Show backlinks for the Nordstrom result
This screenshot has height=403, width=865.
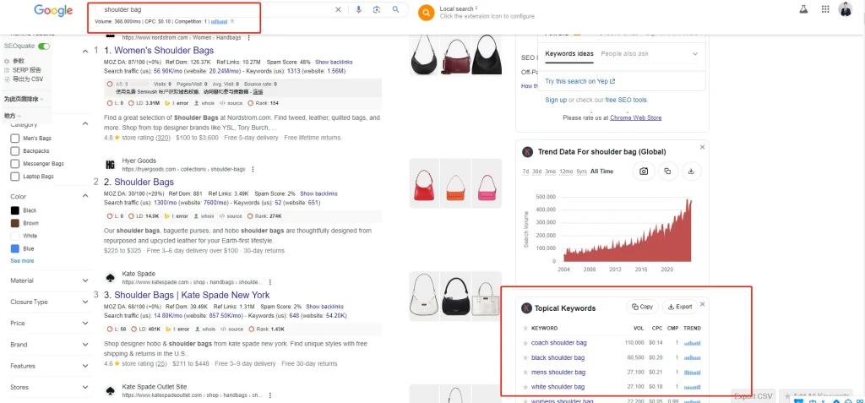pyautogui.click(x=334, y=62)
